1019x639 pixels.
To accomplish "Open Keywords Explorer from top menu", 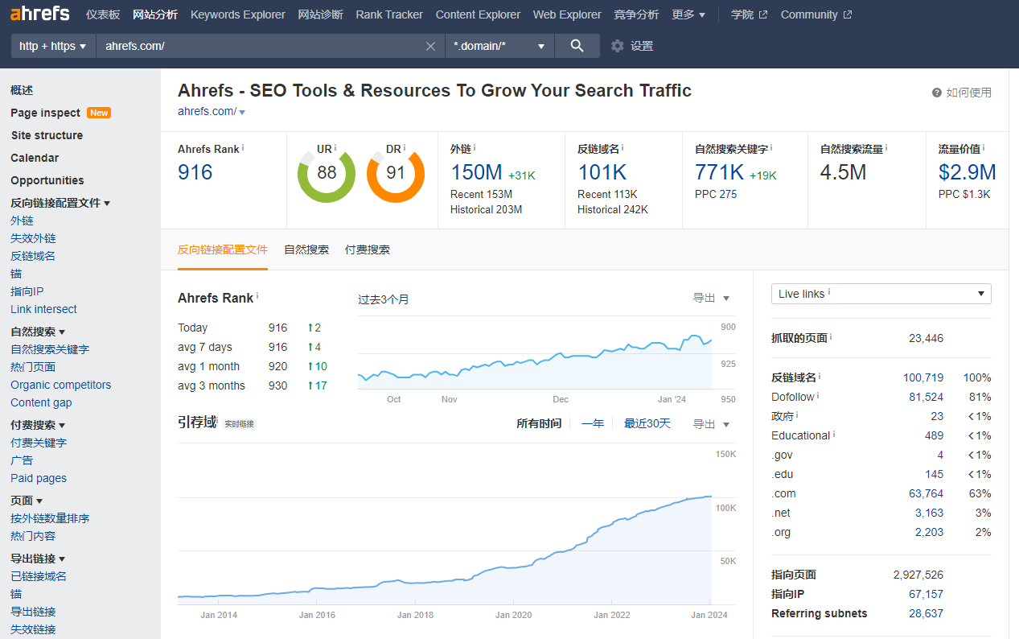I will 238,14.
